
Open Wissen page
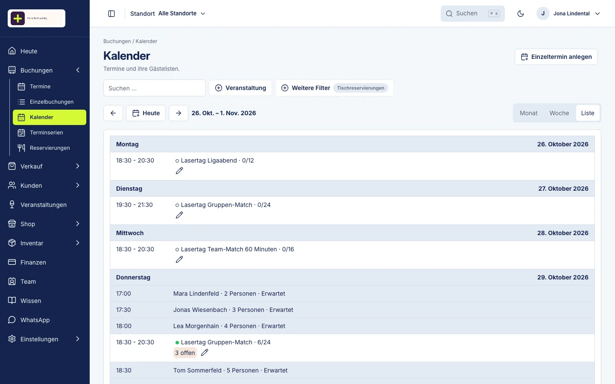[45, 301]
